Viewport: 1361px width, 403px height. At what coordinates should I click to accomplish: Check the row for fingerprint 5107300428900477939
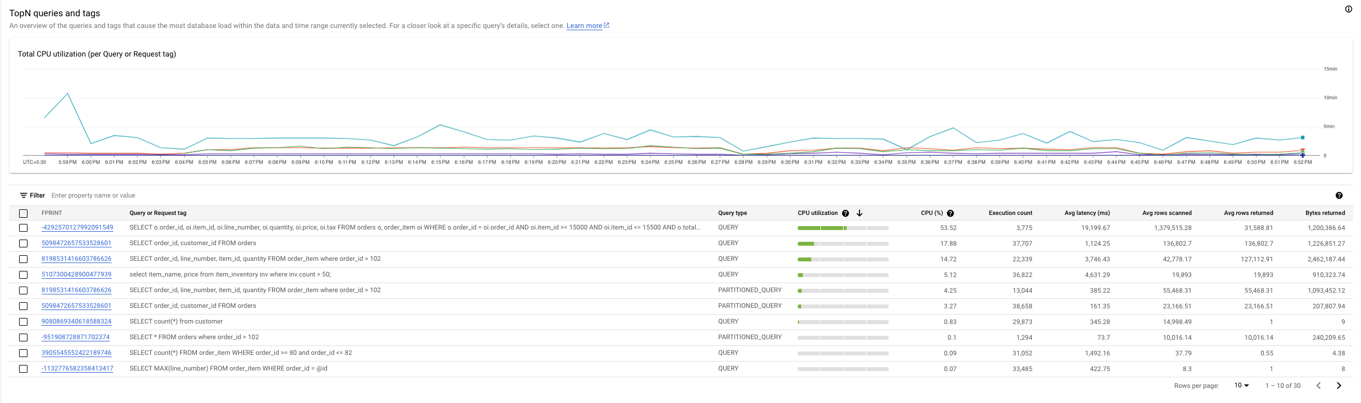coord(23,275)
